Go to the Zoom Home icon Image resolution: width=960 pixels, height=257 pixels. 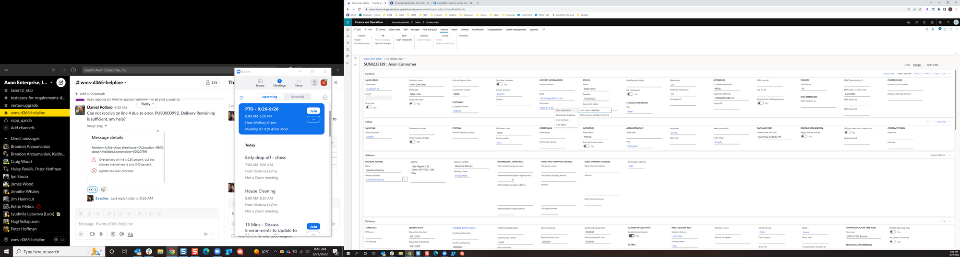[260, 82]
